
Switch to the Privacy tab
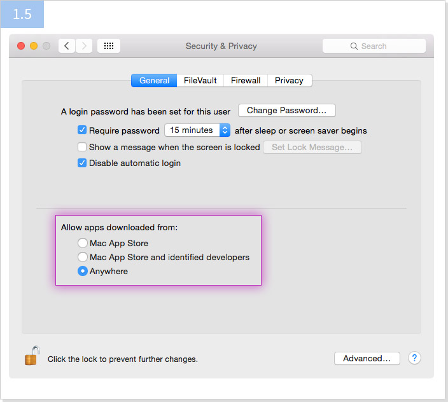coord(289,80)
